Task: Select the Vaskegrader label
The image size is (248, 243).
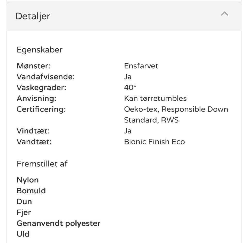Action: tap(41, 87)
